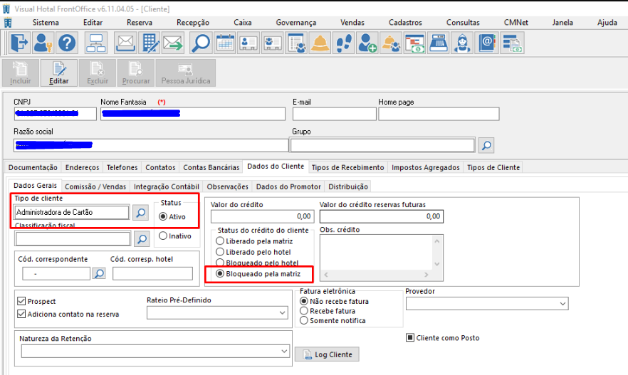Click the bell with people icon
The height and width of the screenshot is (375, 628).
[x=391, y=43]
